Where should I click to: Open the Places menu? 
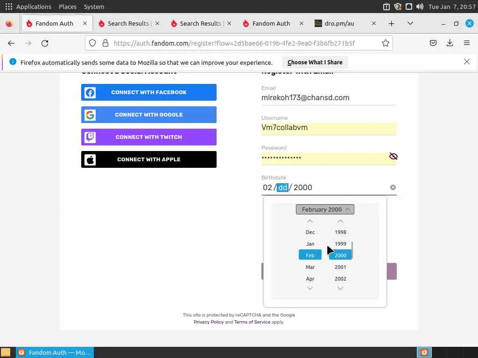tap(67, 7)
